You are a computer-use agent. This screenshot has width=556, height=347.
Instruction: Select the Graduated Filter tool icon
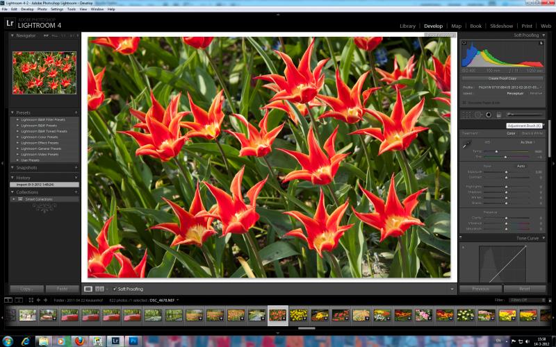pos(498,115)
